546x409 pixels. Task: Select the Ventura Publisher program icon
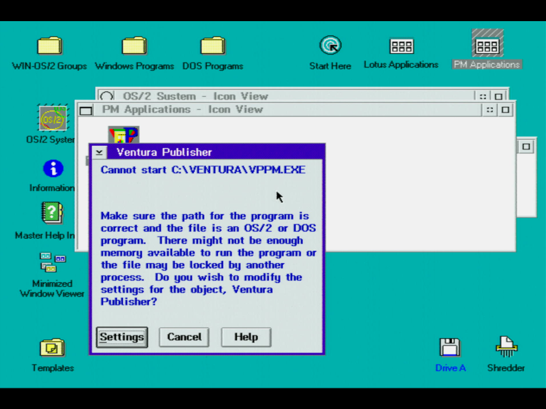[x=124, y=134]
